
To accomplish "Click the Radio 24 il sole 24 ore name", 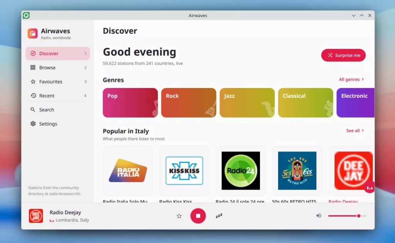I will tap(240, 201).
